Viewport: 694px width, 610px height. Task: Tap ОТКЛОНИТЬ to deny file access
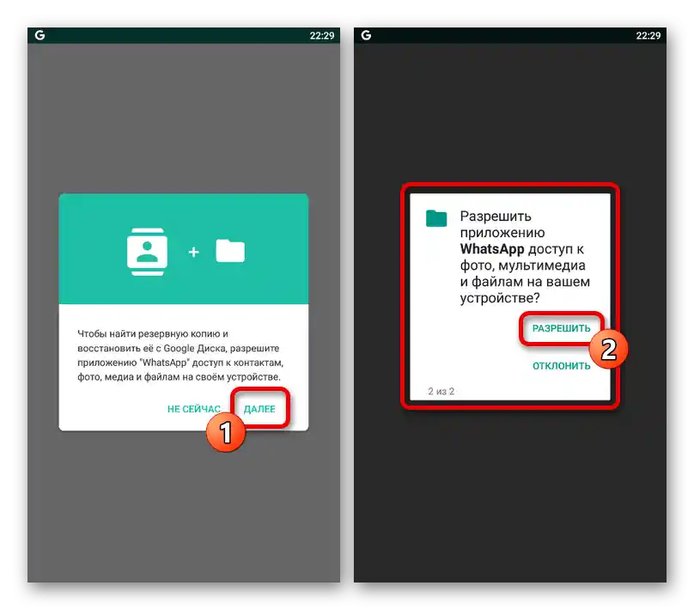[561, 366]
